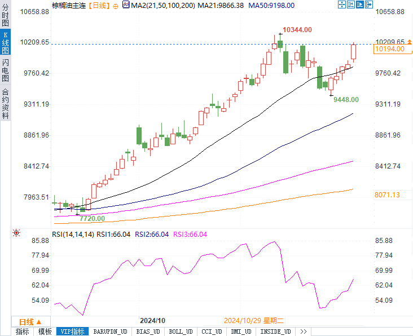The width and height of the screenshot is (413, 336).
Task: Click the orange circled-plus icon beside 日线
Action: point(115,6)
